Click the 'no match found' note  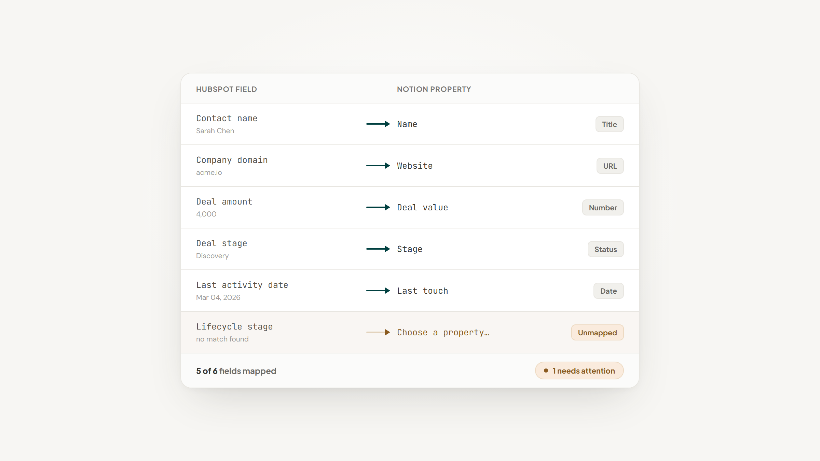pyautogui.click(x=222, y=339)
